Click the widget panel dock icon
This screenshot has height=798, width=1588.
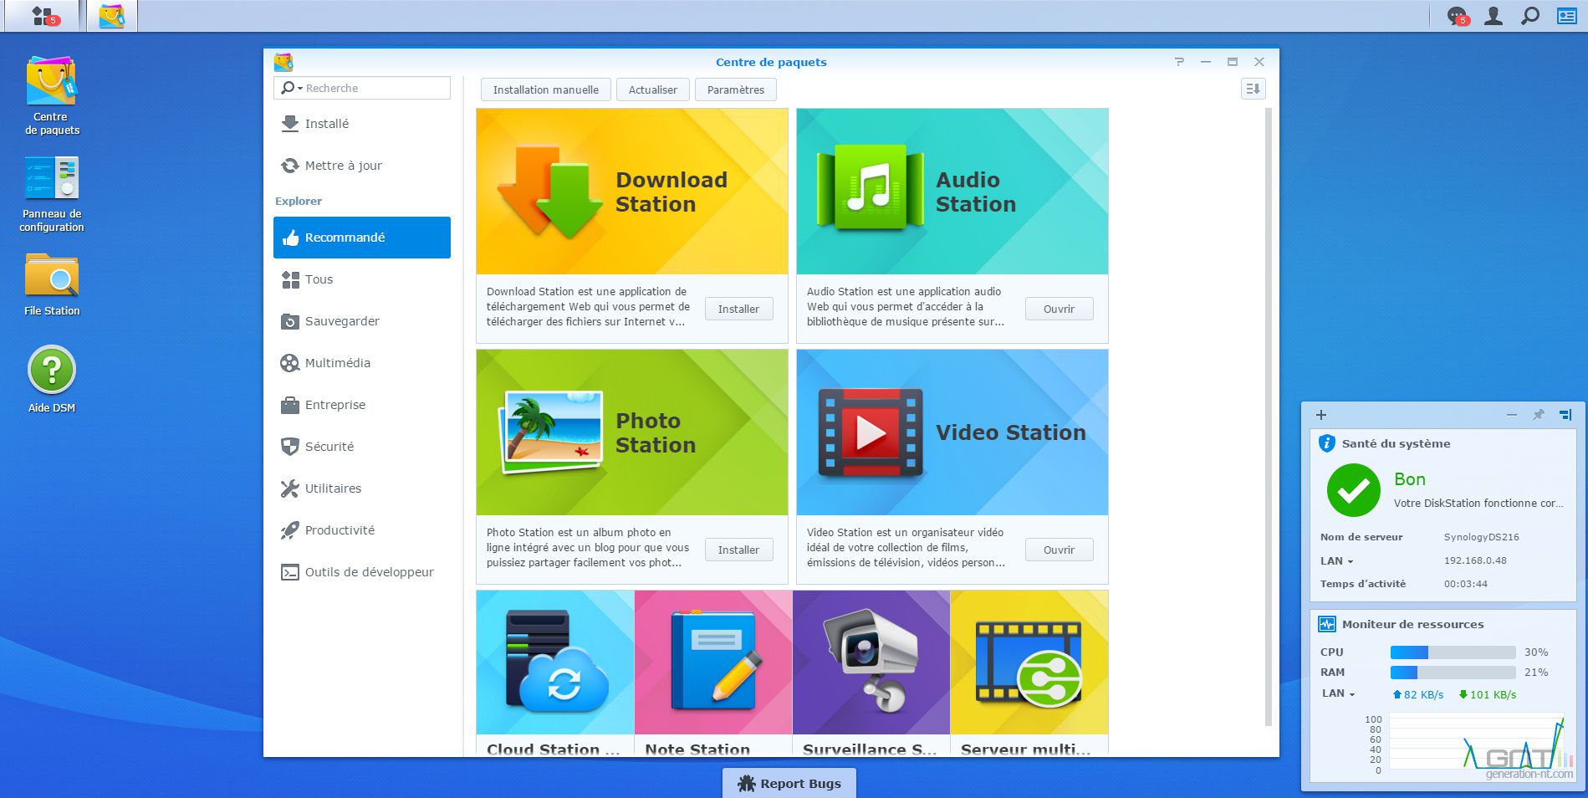point(1565,415)
